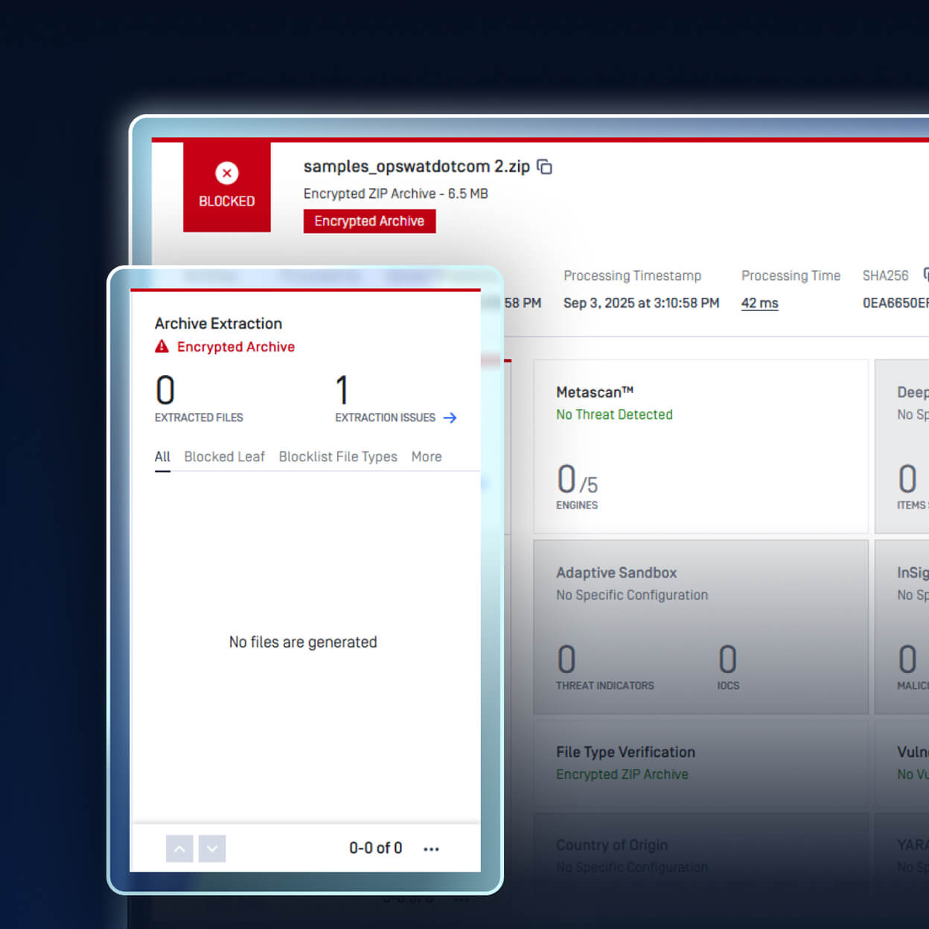Expand the More tab options

coord(427,456)
